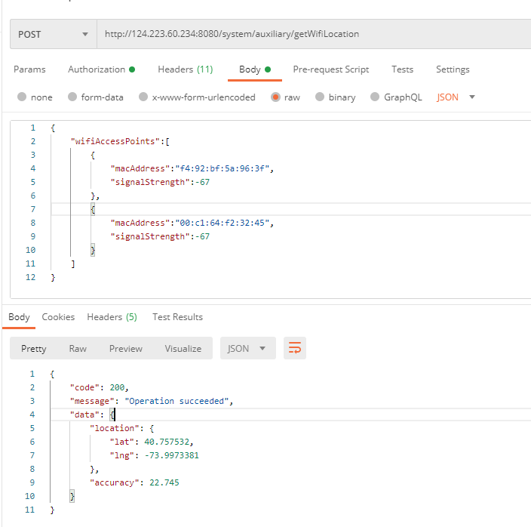Show the Visualize response view

pos(183,348)
